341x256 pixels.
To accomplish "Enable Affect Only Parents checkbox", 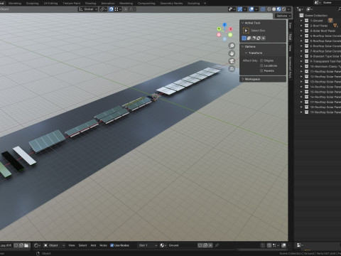I will (x=261, y=70).
